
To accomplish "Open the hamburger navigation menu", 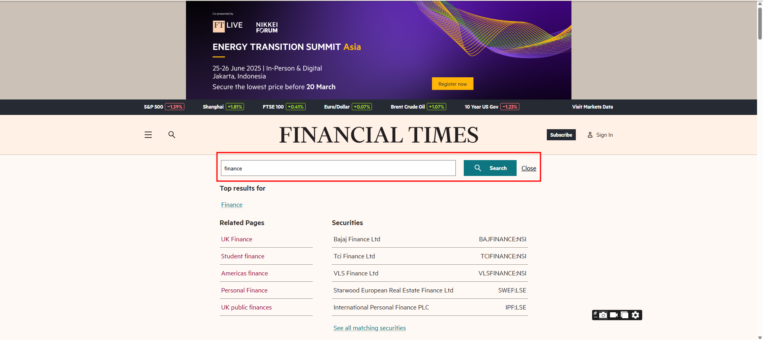I will [148, 135].
